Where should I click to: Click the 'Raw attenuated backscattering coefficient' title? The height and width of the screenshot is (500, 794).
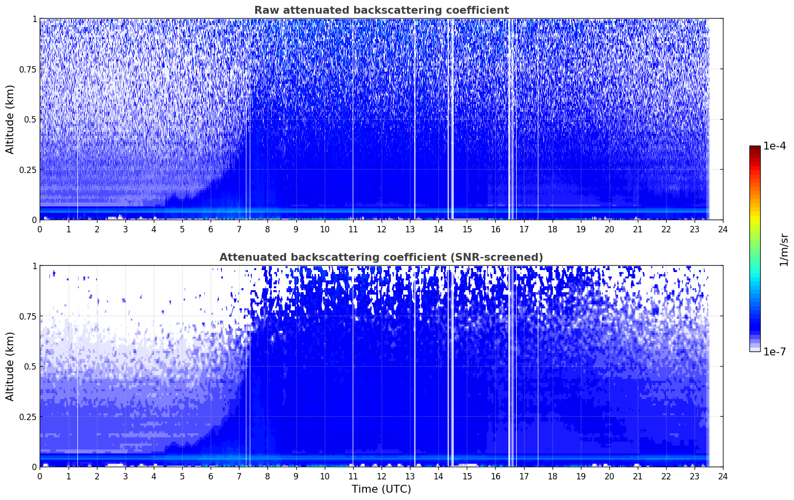coord(381,10)
